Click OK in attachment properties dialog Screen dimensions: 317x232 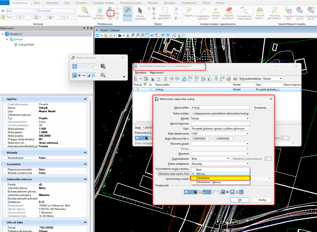tap(240, 200)
